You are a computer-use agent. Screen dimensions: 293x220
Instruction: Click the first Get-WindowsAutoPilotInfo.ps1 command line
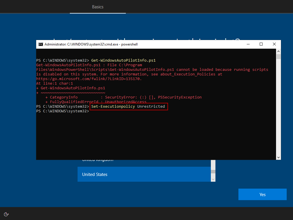click(x=123, y=60)
